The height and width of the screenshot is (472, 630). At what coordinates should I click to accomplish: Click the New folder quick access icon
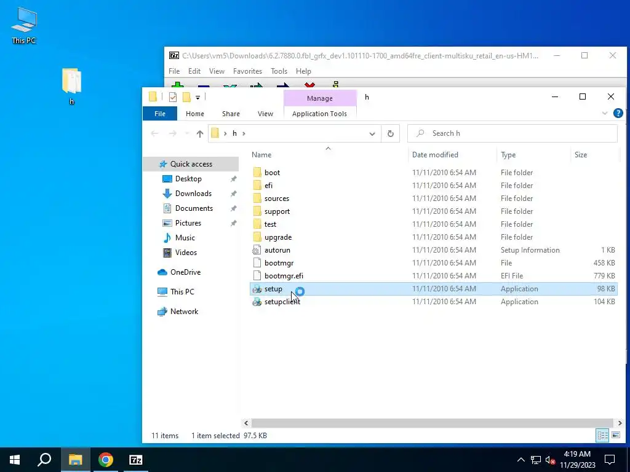(186, 97)
